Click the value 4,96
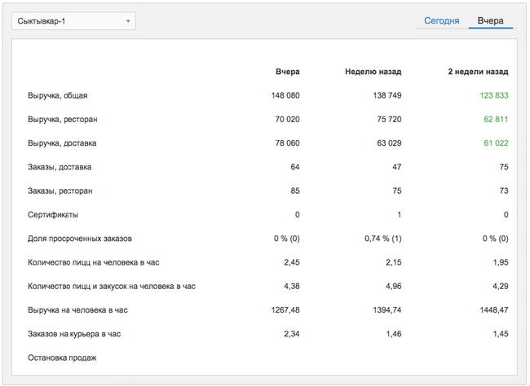The image size is (530, 386). pyautogui.click(x=394, y=287)
